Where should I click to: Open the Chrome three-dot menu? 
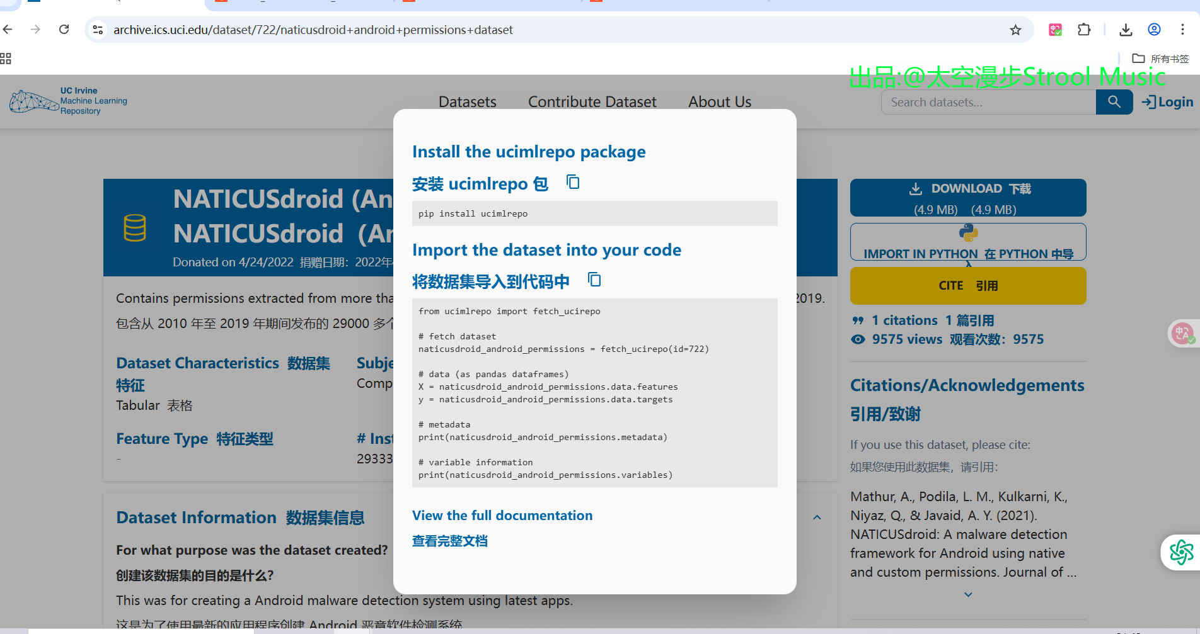1182,30
